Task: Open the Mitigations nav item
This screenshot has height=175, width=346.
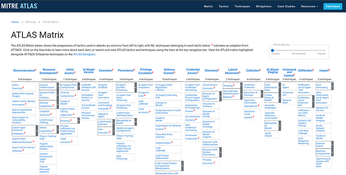Action: point(263,6)
